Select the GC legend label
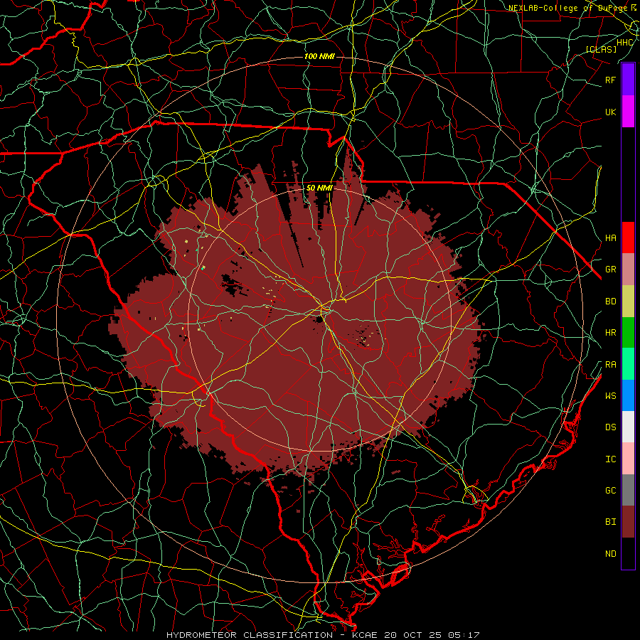Viewport: 640px width, 640px height. [x=610, y=491]
